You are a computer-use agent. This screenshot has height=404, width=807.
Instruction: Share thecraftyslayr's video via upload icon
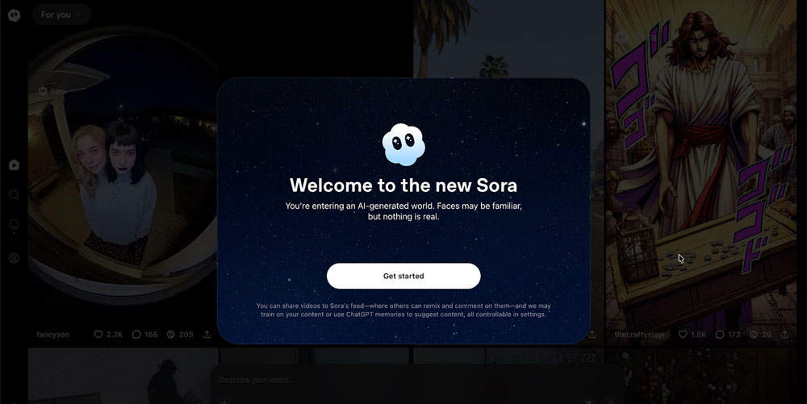click(x=785, y=334)
